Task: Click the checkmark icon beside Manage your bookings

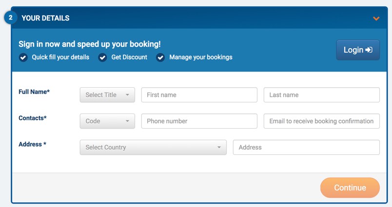Action: [x=160, y=57]
